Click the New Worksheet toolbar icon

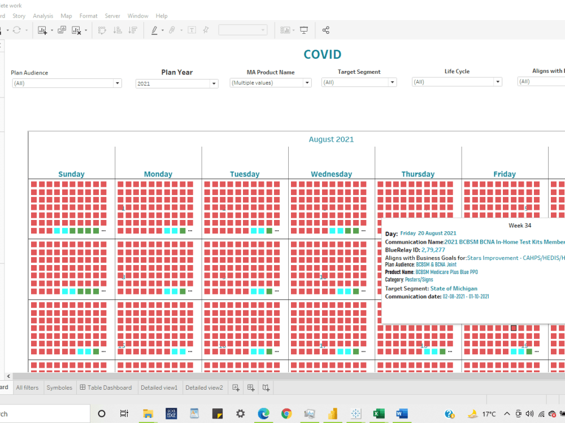(x=42, y=30)
